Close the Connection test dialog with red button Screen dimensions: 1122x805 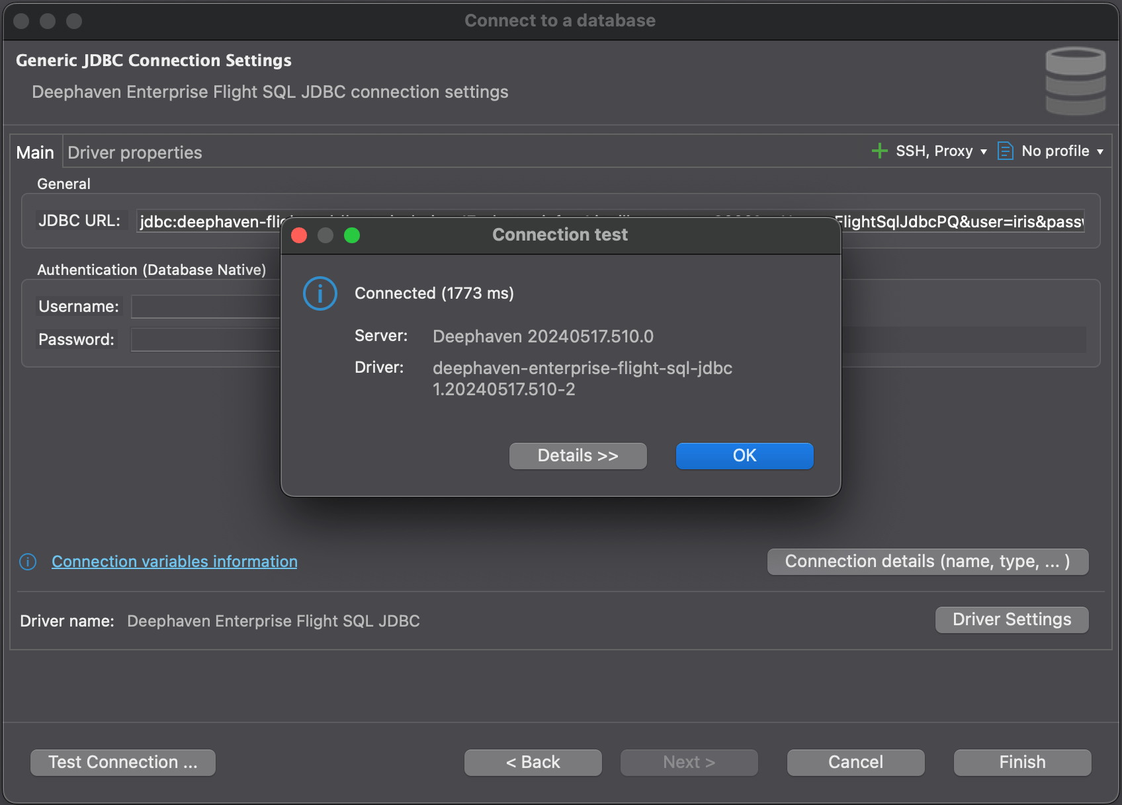tap(299, 235)
